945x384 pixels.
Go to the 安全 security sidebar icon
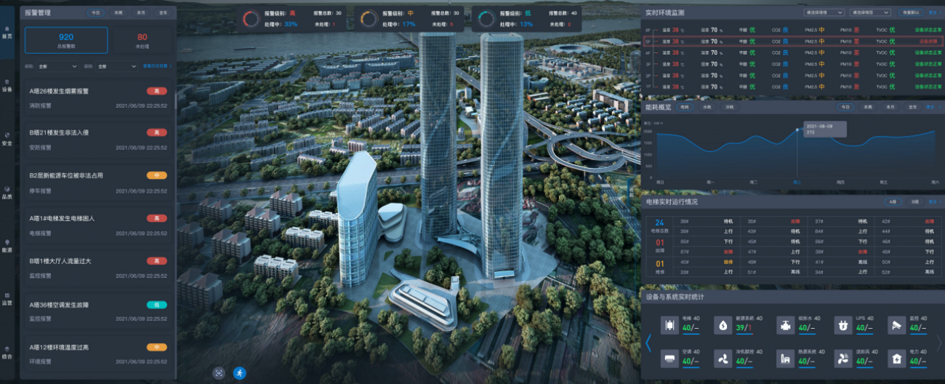pos(7,139)
